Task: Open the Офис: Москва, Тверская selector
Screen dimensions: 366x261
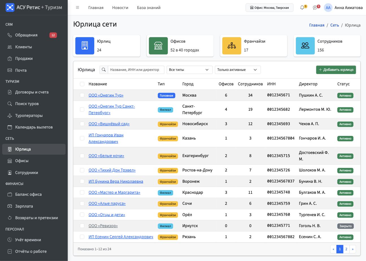Action: coord(269,8)
